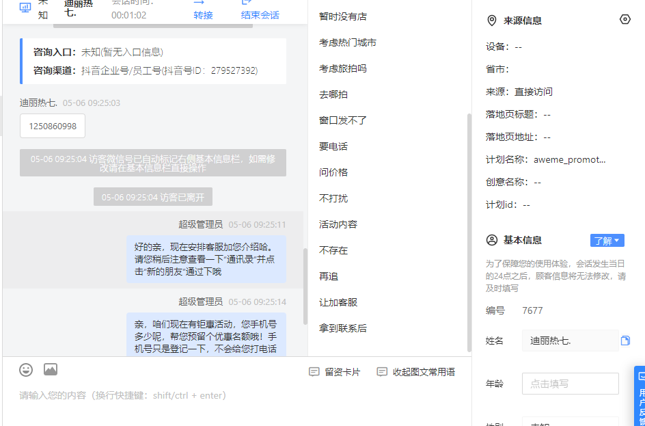
Task: Open the 用户反馈 feedback side tab
Action: coord(640,396)
